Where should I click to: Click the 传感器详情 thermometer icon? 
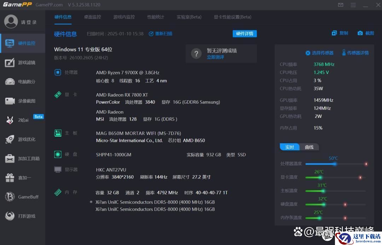tap(344, 53)
